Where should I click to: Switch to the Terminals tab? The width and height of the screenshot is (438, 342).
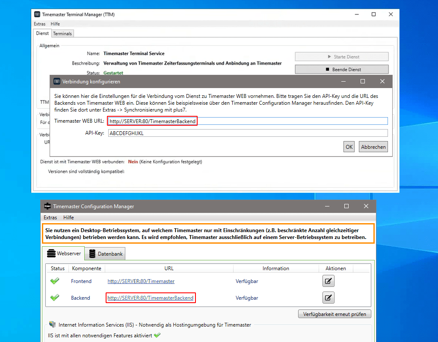(x=62, y=33)
